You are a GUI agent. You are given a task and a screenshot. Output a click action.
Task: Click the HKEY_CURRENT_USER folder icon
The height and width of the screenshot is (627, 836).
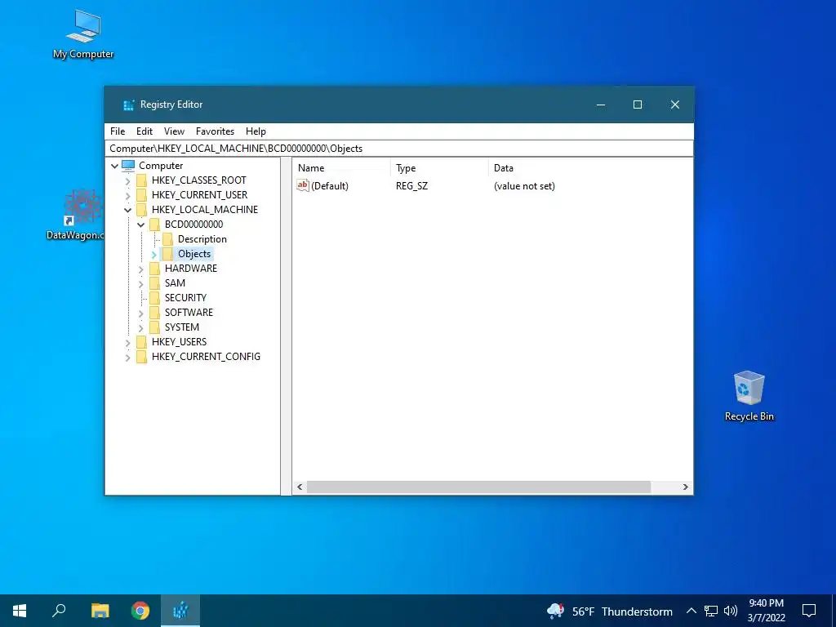coord(141,195)
